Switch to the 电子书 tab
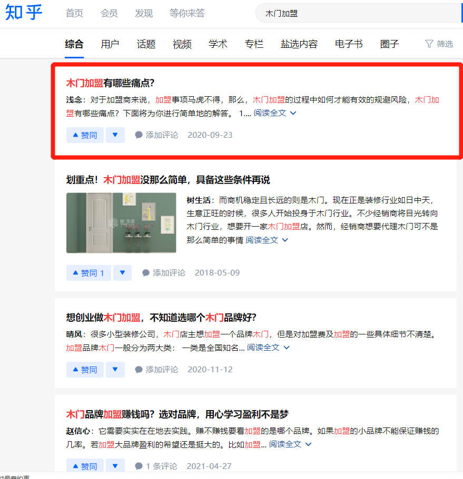This screenshot has width=463, height=479. click(x=349, y=44)
